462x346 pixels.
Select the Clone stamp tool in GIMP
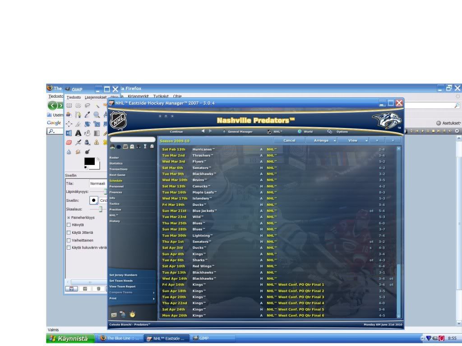(97, 142)
